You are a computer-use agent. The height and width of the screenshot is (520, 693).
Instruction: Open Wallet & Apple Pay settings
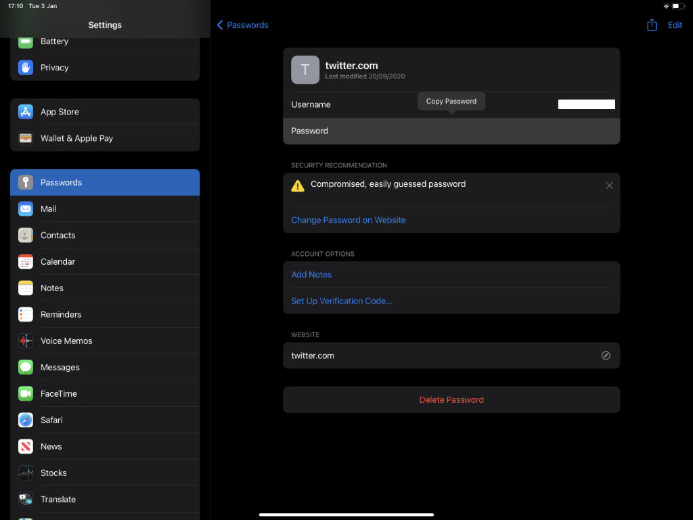point(105,138)
